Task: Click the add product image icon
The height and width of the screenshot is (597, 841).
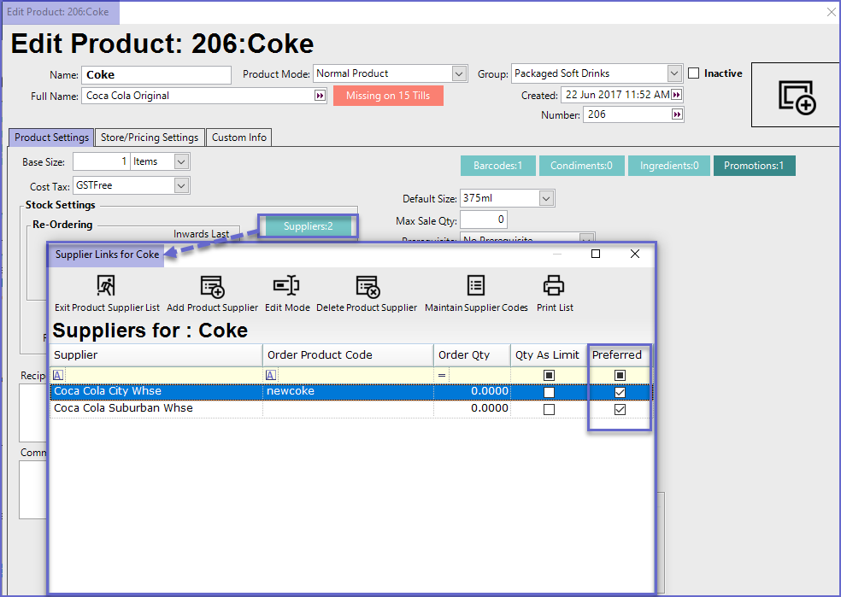Action: point(797,97)
